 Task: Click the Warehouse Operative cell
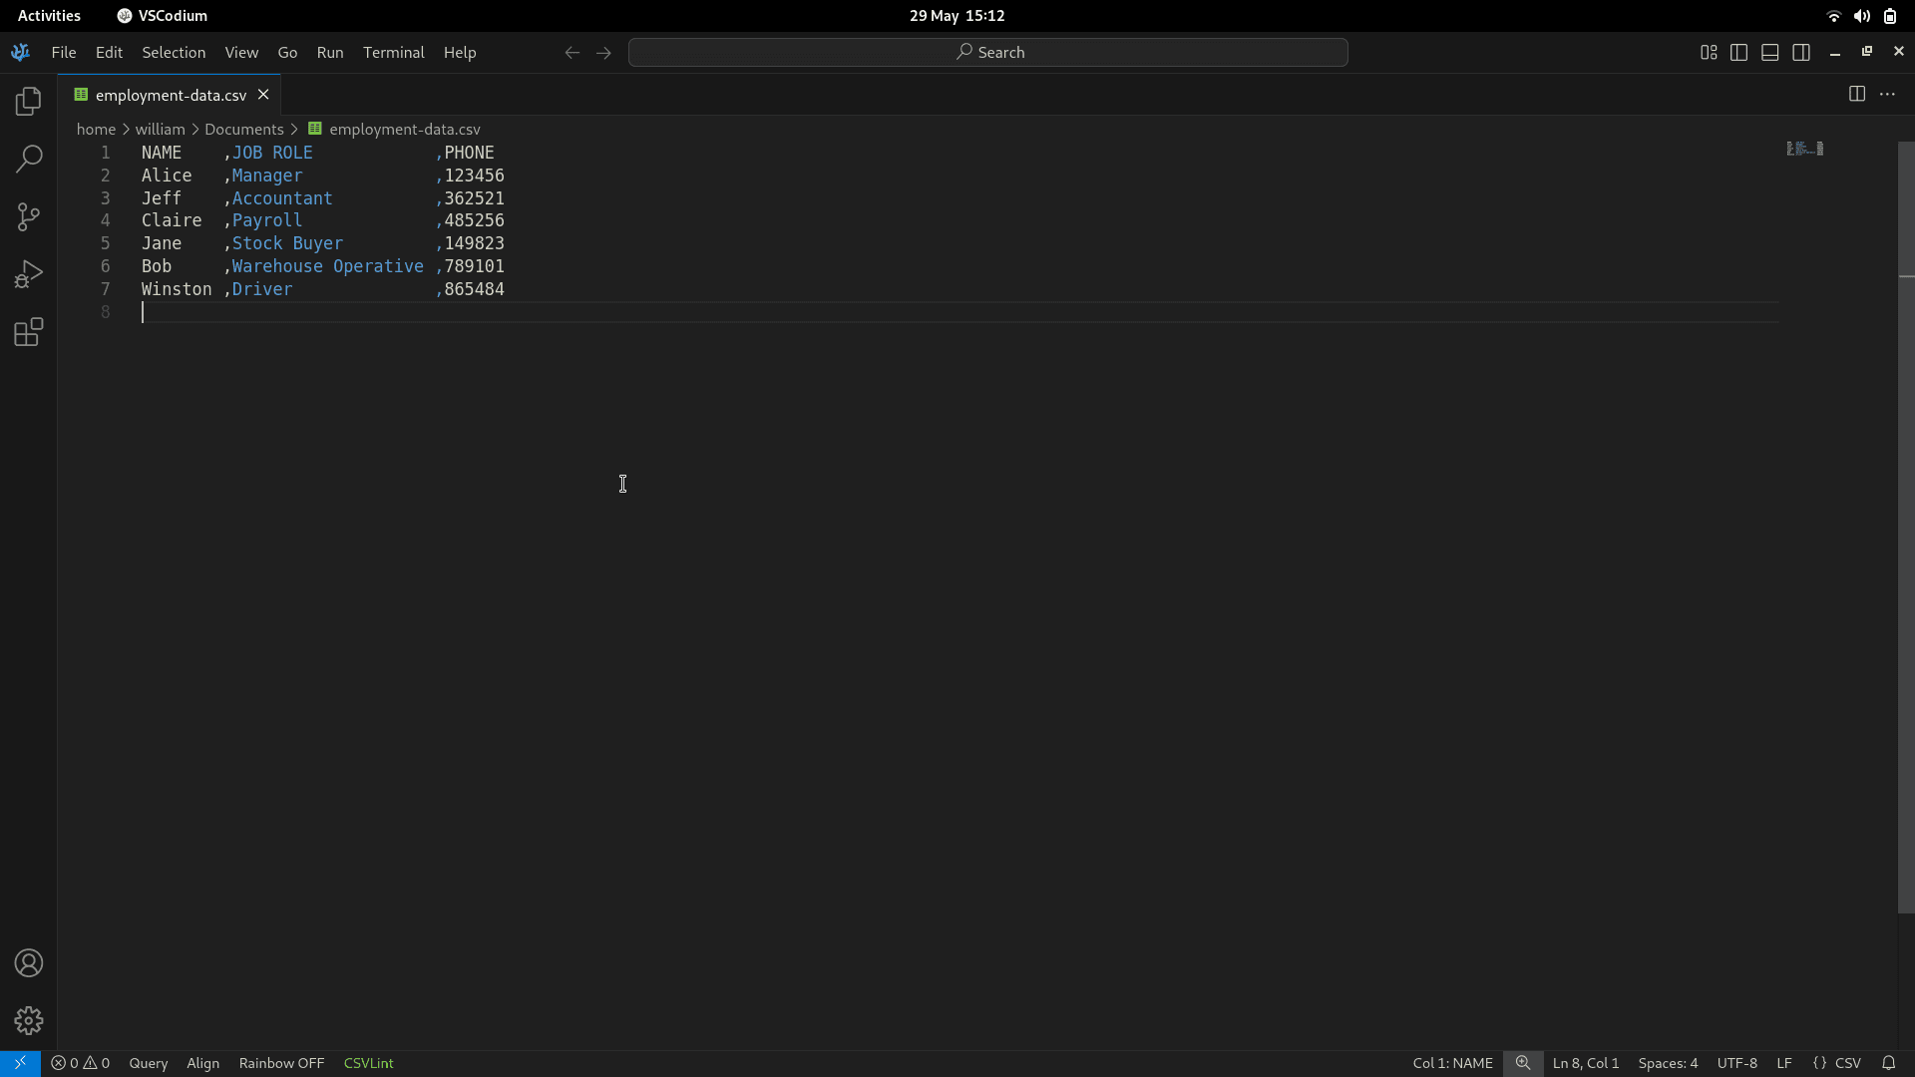click(328, 266)
